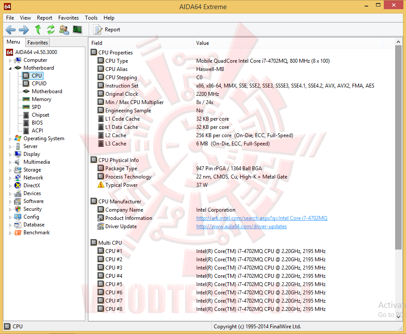406x334 pixels.
Task: Expand the DirectX tree node
Action: 10,186
